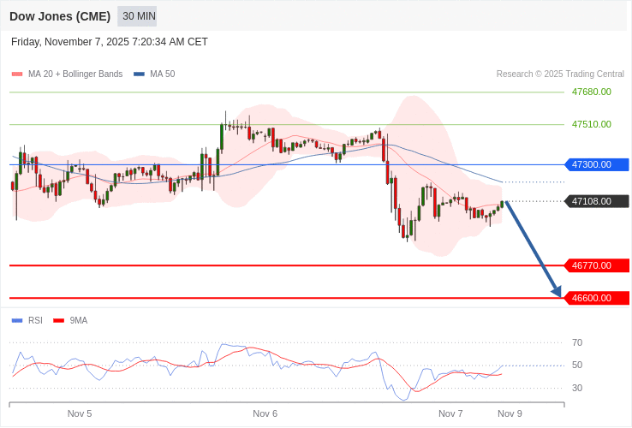Screen dimensions: 632x428
Task: Click the RSI legend blue swatch
Action: tap(16, 321)
